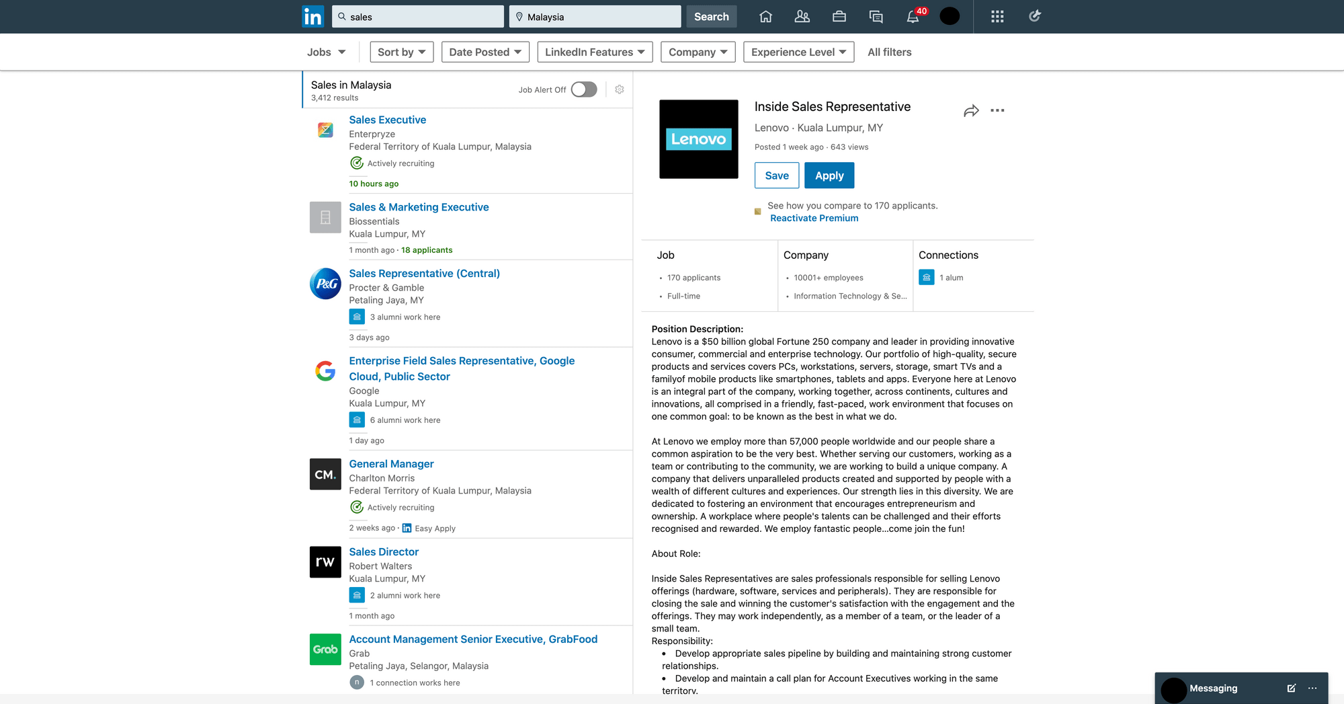Open the profile avatar menu
This screenshot has height=704, width=1344.
950,16
